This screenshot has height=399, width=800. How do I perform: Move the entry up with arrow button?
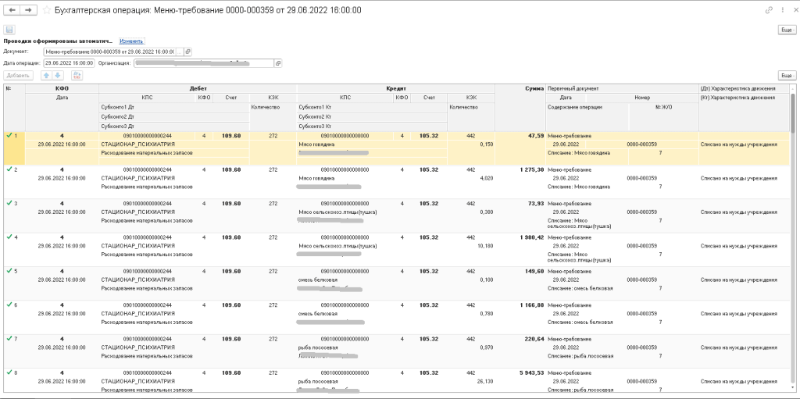[46, 76]
